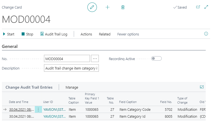Click Fewer options in the action bar
211x121 pixels.
tap(128, 34)
